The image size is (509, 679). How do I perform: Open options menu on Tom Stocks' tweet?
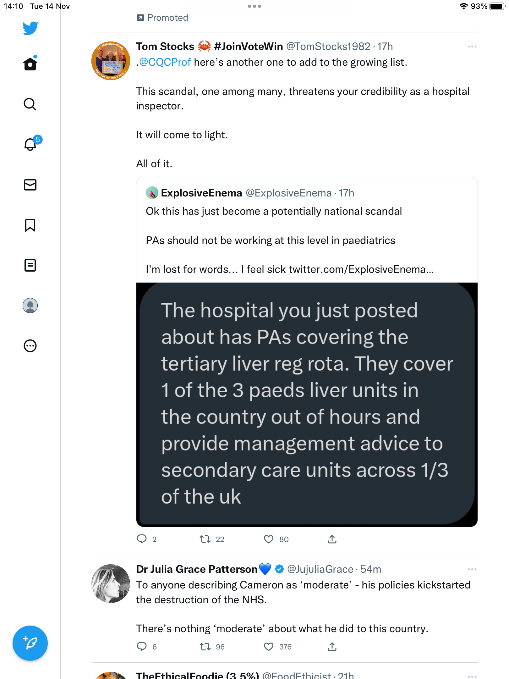[x=472, y=47]
